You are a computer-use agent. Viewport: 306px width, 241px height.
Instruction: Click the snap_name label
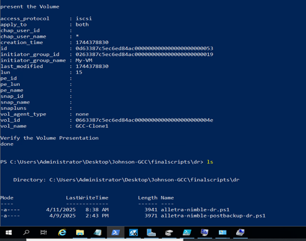coord(15,102)
